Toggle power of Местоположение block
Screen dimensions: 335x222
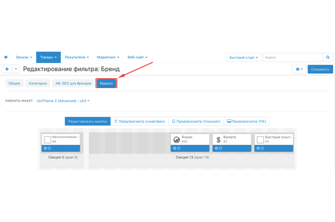click(49, 148)
